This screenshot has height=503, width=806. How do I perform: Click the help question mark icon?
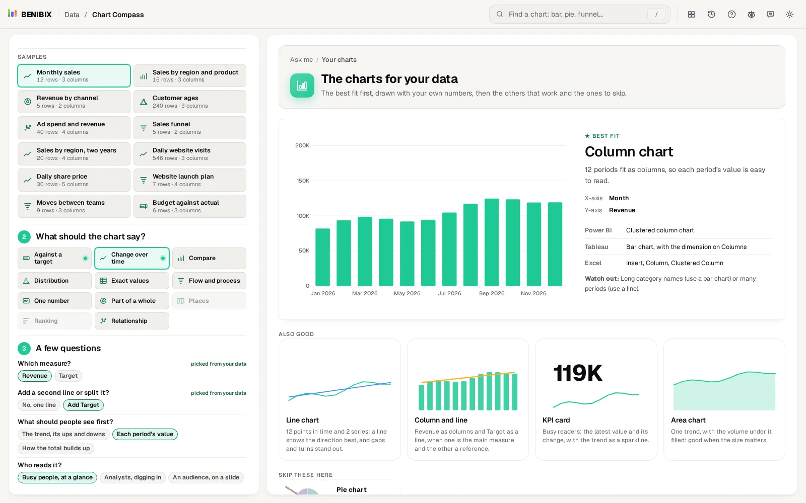(731, 15)
